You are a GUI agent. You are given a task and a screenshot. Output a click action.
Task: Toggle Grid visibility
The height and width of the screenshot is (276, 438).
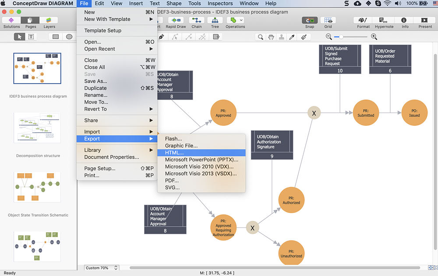328,21
